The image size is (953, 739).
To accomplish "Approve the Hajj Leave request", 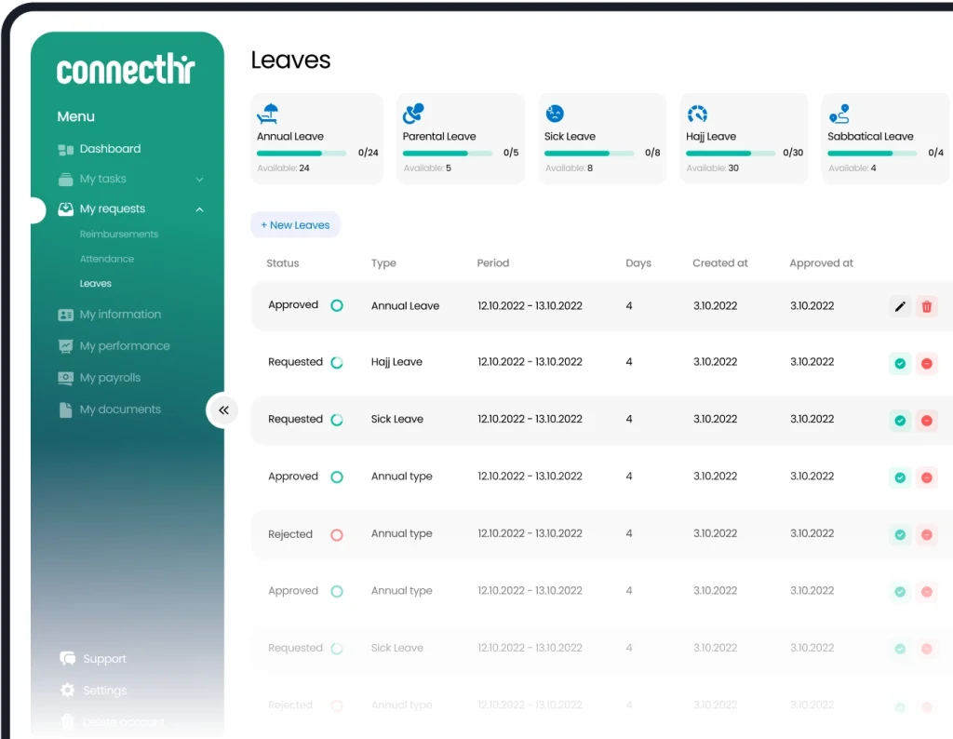I will 900,363.
